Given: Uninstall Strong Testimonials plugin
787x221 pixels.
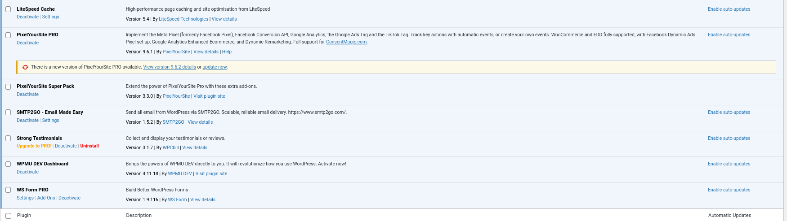Looking at the screenshot, I should tap(89, 146).
